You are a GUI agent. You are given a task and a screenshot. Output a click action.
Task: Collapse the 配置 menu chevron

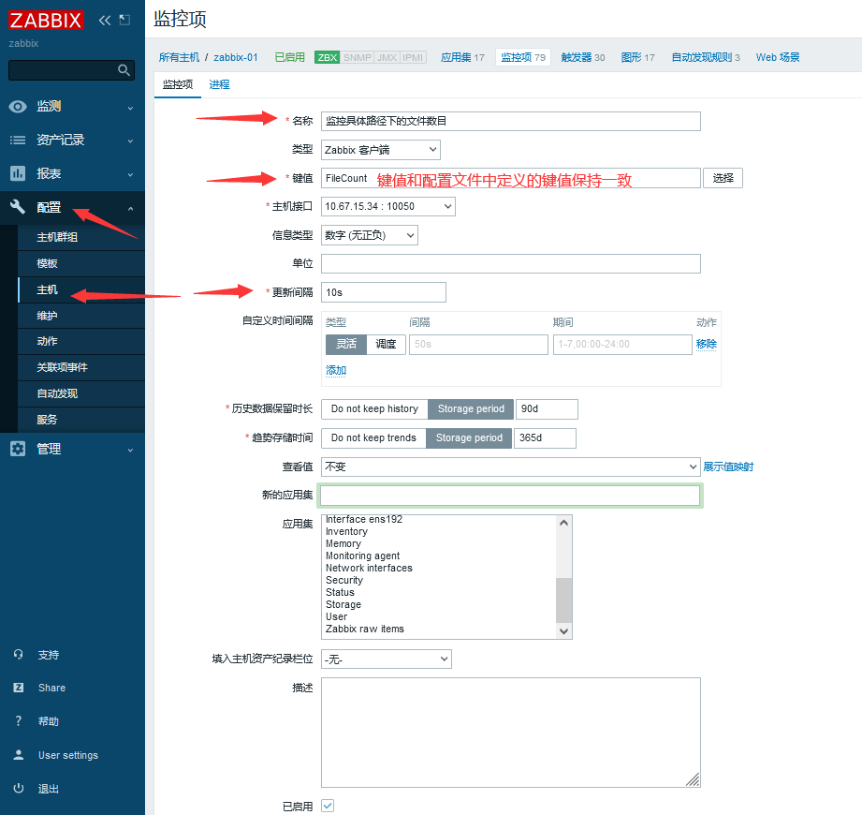click(130, 209)
